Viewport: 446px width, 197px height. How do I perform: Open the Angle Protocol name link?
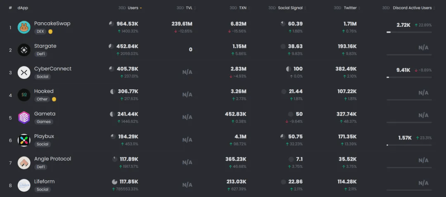pos(52,159)
